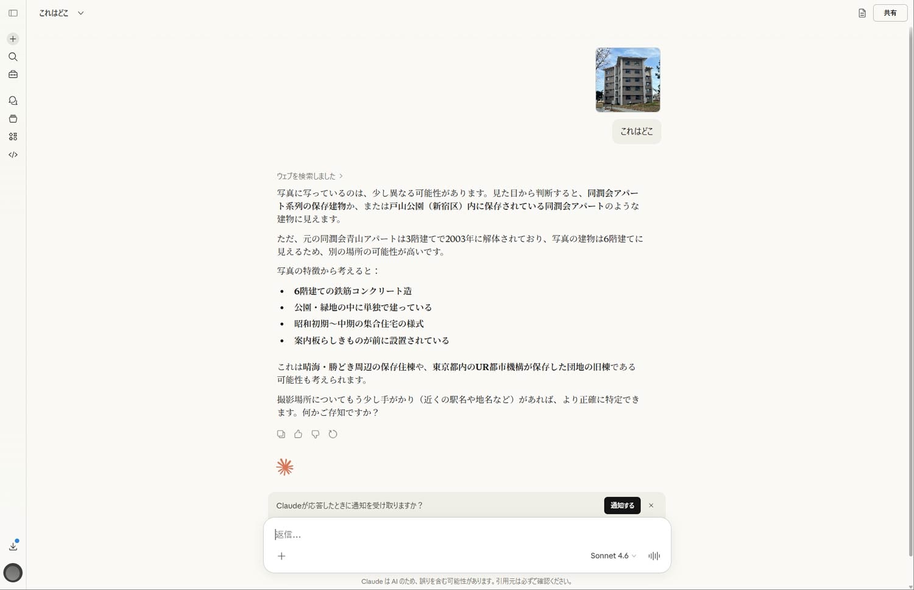Give the response a thumbs down
Viewport: 914px width, 590px height.
[315, 434]
